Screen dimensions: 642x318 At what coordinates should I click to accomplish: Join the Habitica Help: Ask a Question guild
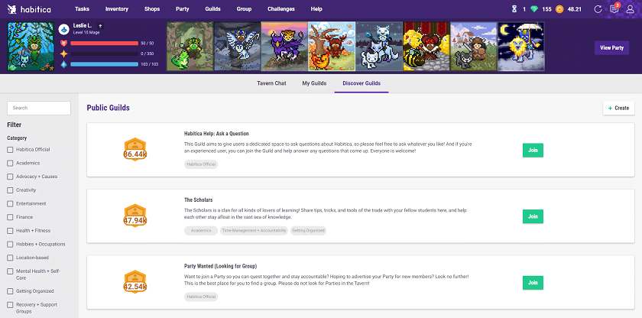(533, 150)
